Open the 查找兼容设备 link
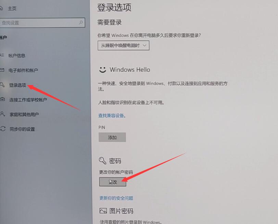 pyautogui.click(x=112, y=116)
